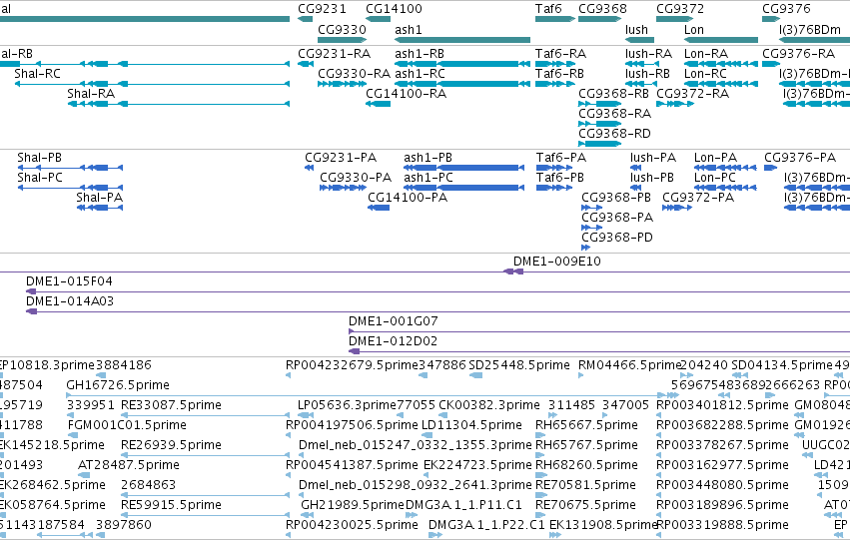
Task: Click the CG9368-PD protein label
Action: (x=617, y=238)
